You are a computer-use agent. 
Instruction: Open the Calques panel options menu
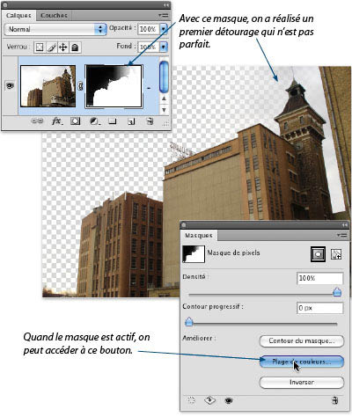163,15
